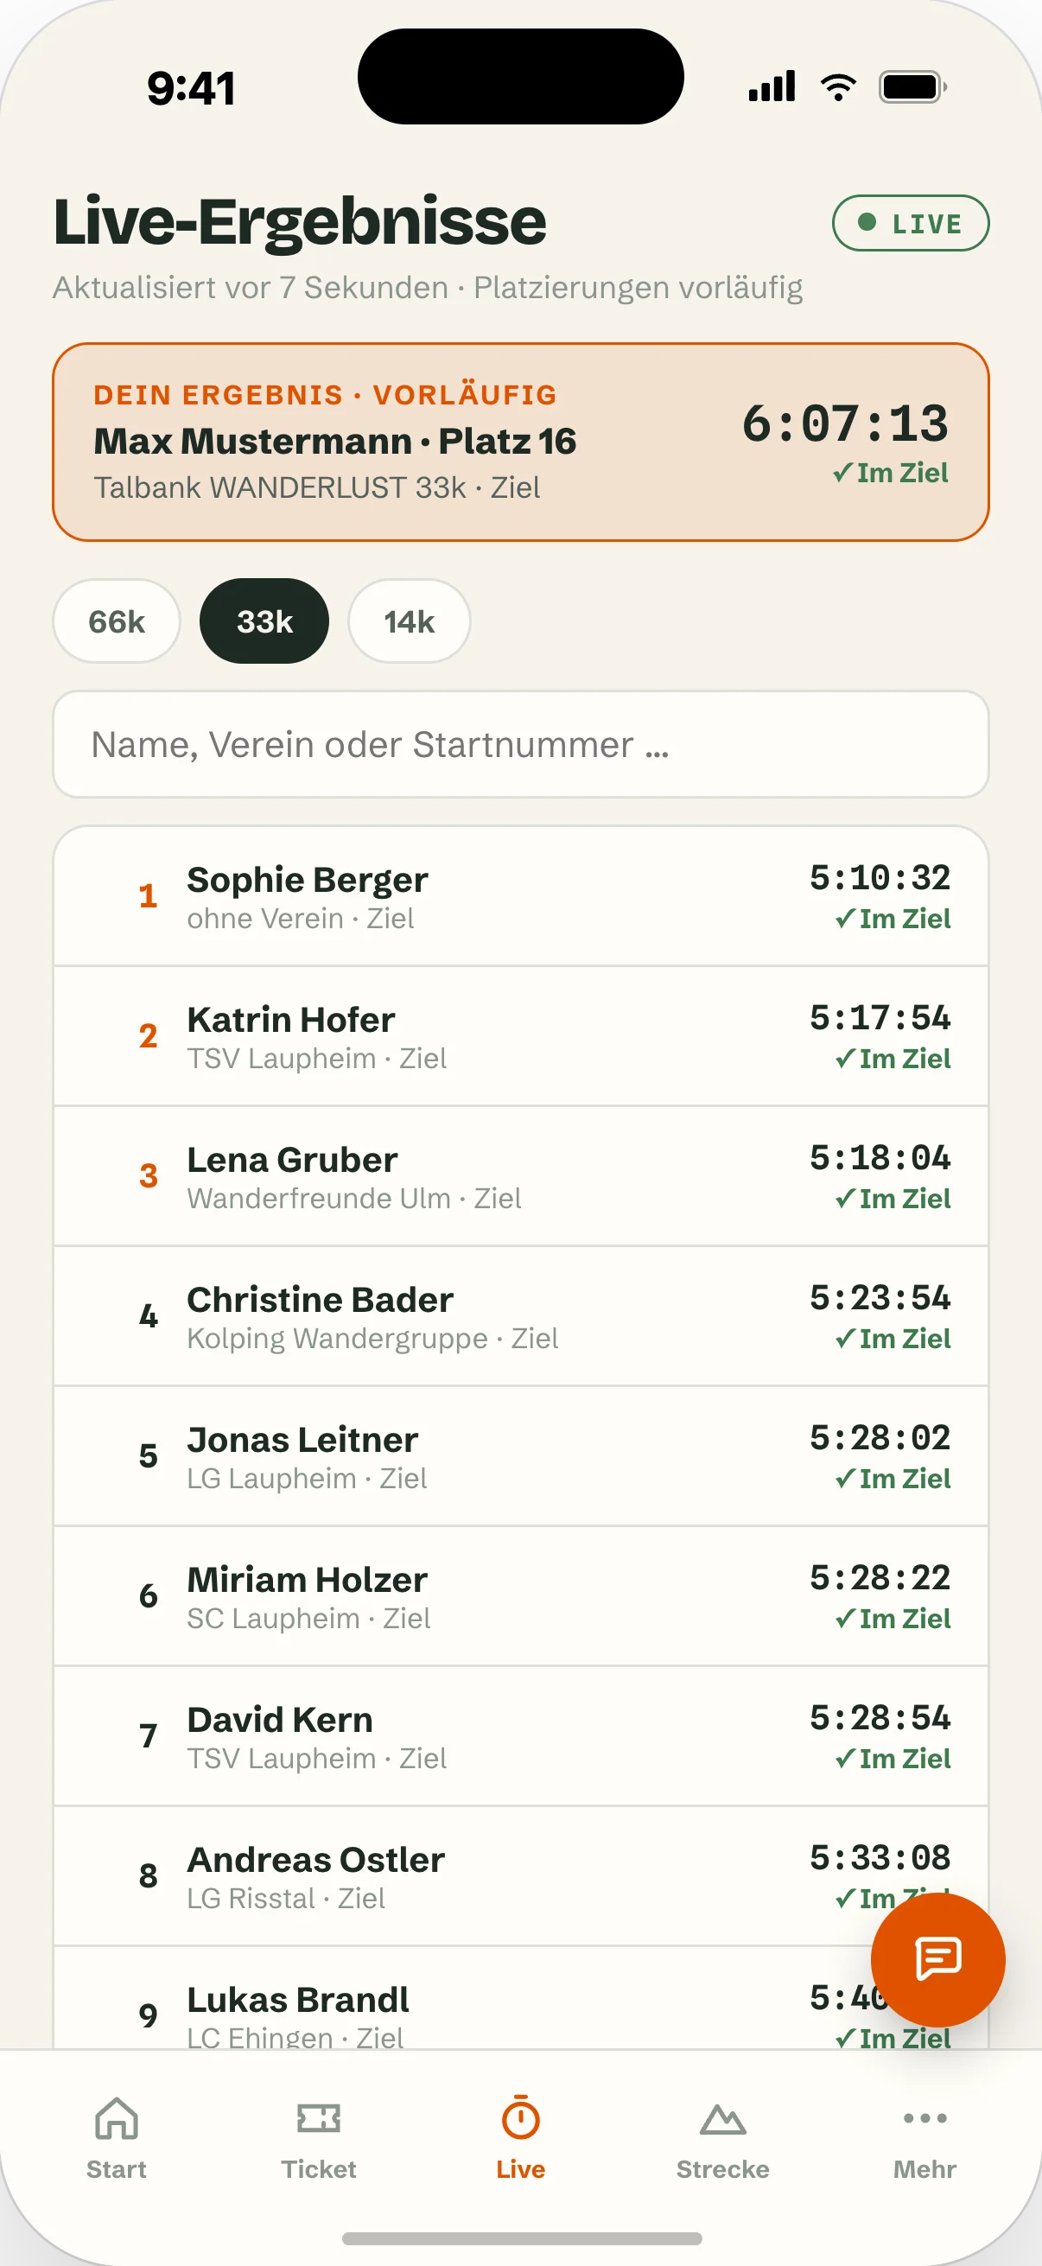Open the Strecke mountain icon

(x=723, y=2120)
